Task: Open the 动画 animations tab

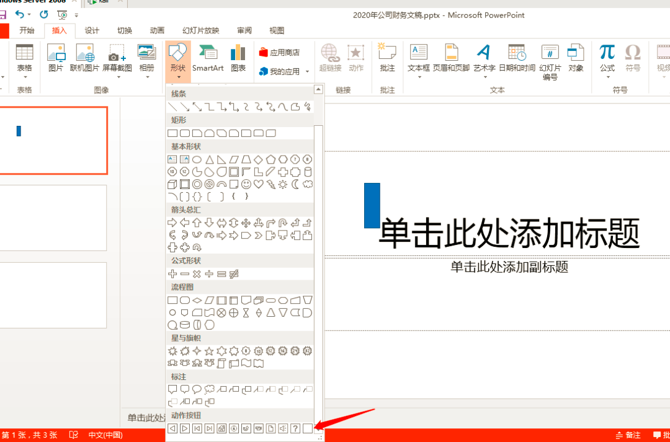Action: 157,30
